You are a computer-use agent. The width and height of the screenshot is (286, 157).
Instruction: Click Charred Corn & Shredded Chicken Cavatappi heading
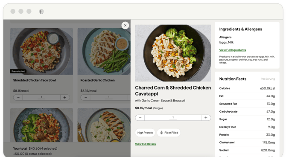pyautogui.click(x=173, y=90)
